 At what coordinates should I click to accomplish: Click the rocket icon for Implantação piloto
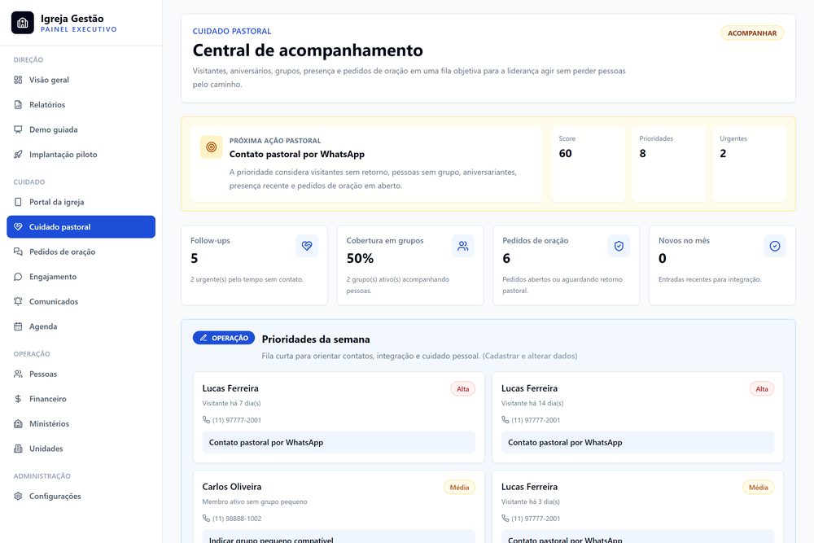click(x=18, y=154)
